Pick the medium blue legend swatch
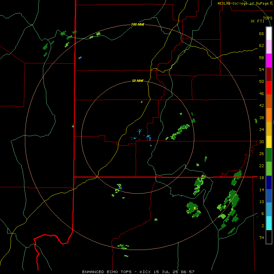274x274 pixels. point(269,196)
